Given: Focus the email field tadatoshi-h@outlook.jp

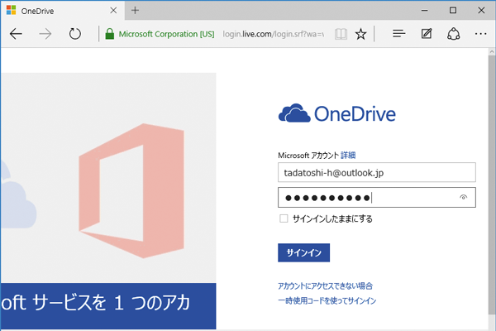Looking at the screenshot, I should [377, 172].
